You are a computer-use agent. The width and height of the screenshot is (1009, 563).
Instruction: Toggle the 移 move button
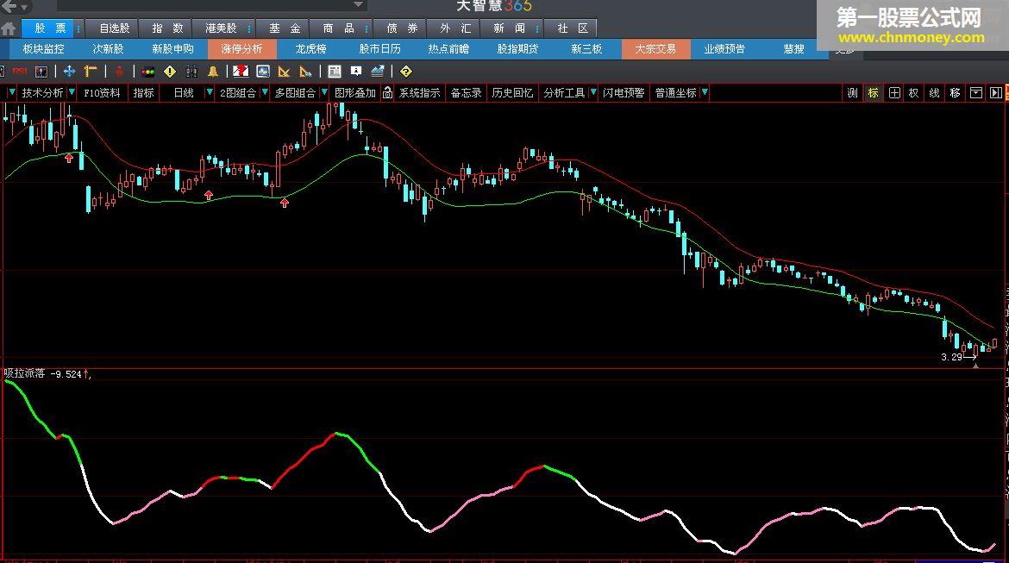(955, 92)
